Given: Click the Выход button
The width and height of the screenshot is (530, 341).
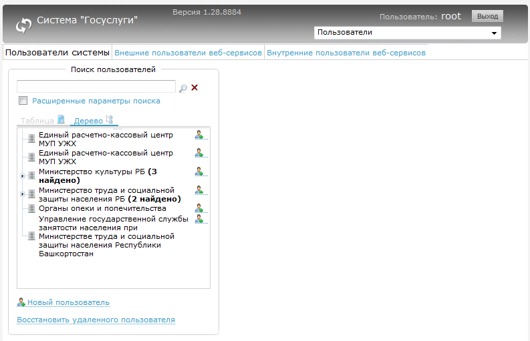Looking at the screenshot, I should click(x=487, y=16).
